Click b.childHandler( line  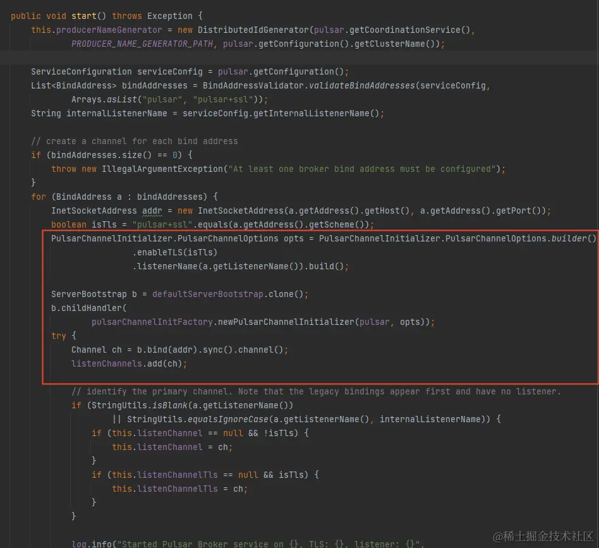click(88, 308)
